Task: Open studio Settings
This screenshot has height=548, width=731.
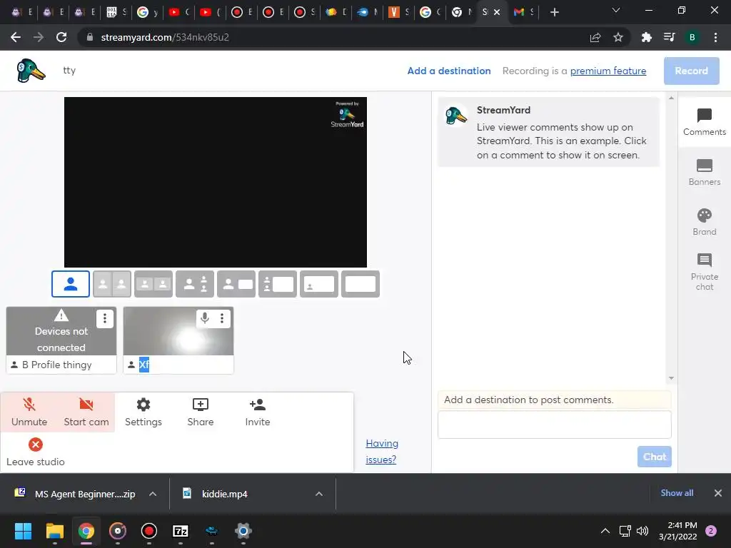Action: pyautogui.click(x=143, y=412)
